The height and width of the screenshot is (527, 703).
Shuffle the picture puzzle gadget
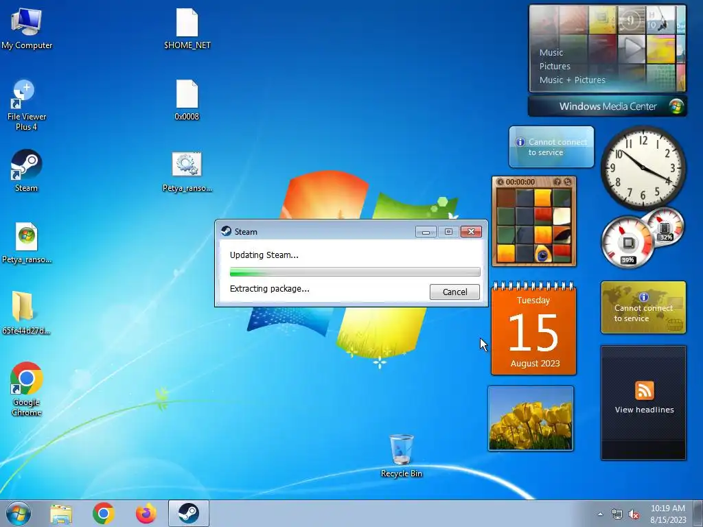[x=568, y=182]
